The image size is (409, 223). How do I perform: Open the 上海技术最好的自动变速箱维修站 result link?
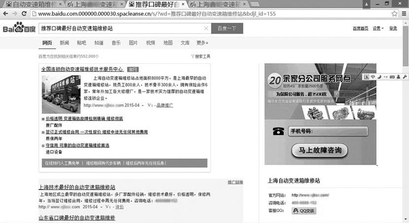click(77, 187)
